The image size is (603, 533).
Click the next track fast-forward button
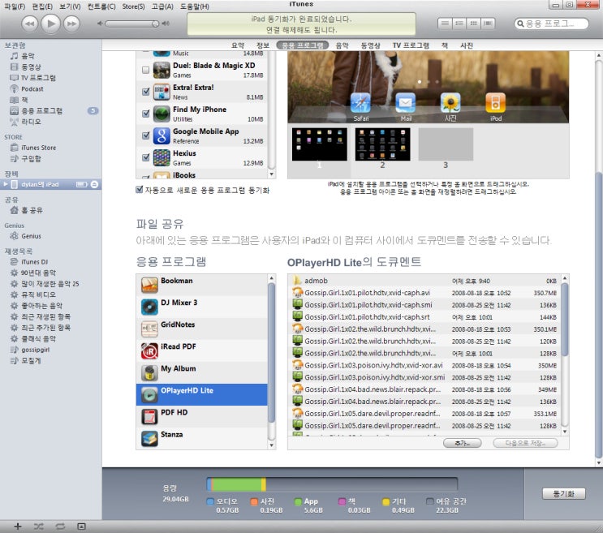point(71,24)
